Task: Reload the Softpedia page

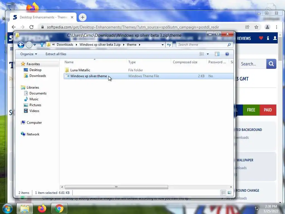Action: 31,27
